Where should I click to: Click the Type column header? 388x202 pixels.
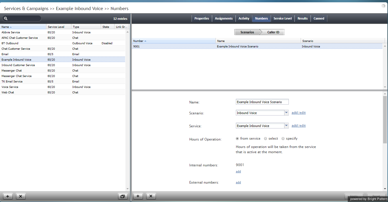click(86, 27)
